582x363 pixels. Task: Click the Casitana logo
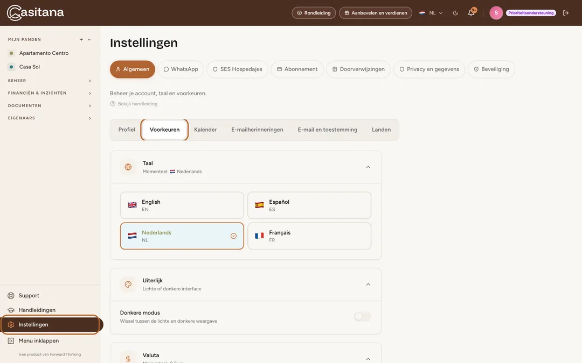35,12
